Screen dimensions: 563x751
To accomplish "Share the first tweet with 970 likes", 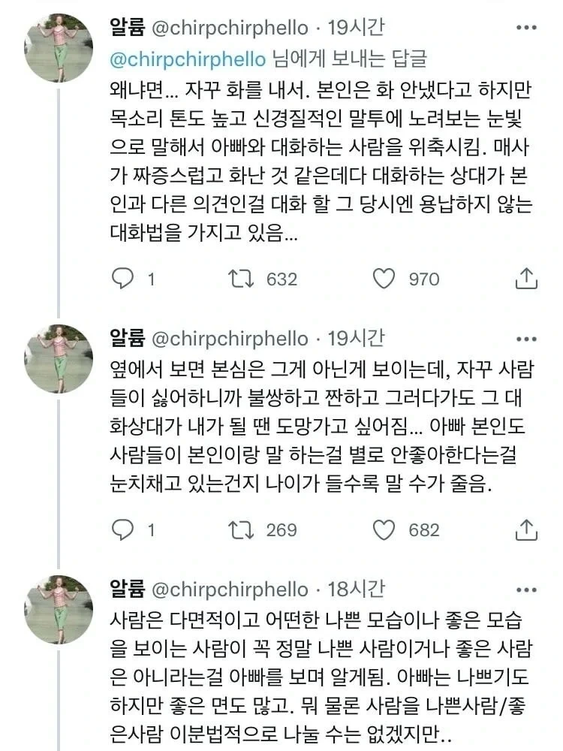I will click(x=526, y=279).
